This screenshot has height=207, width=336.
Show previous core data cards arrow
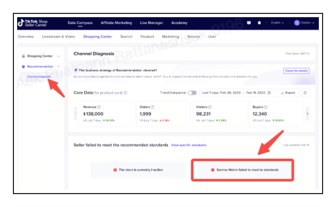click(x=76, y=114)
